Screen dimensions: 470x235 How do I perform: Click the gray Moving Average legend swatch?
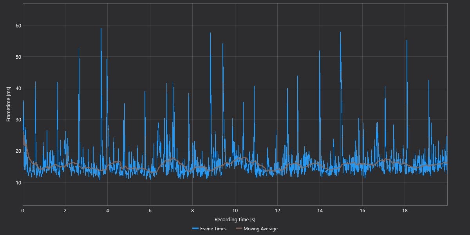[x=239, y=229]
